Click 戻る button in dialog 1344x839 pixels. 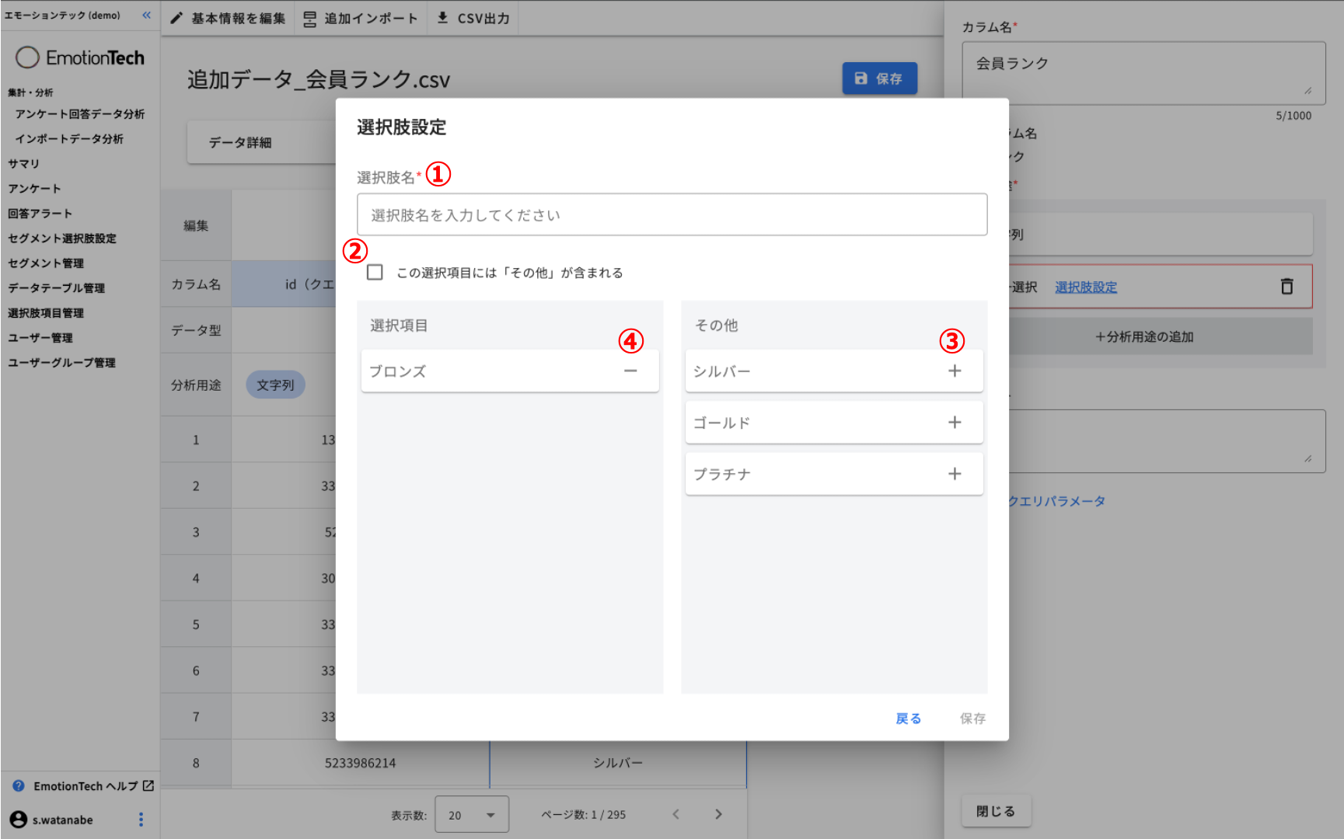coord(908,719)
